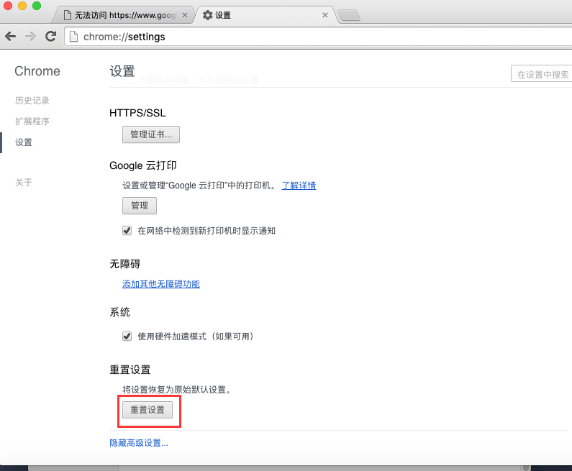Switch to the 设置 tab
Viewport: 572px width, 471px height.
265,15
